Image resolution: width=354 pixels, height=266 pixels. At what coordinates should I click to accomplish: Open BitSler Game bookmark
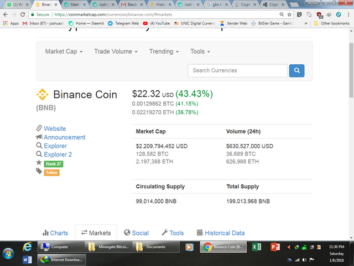pyautogui.click(x=272, y=23)
